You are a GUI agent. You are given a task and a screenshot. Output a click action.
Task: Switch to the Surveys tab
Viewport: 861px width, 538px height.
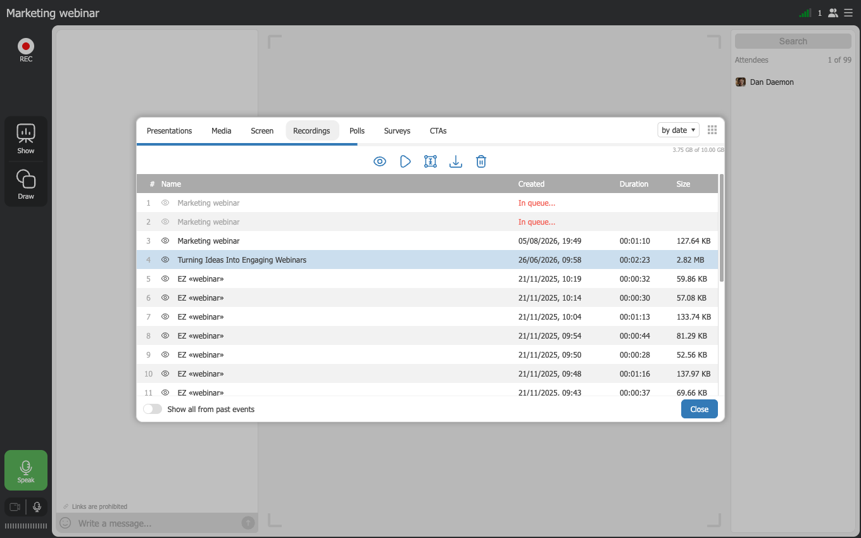[x=397, y=131]
